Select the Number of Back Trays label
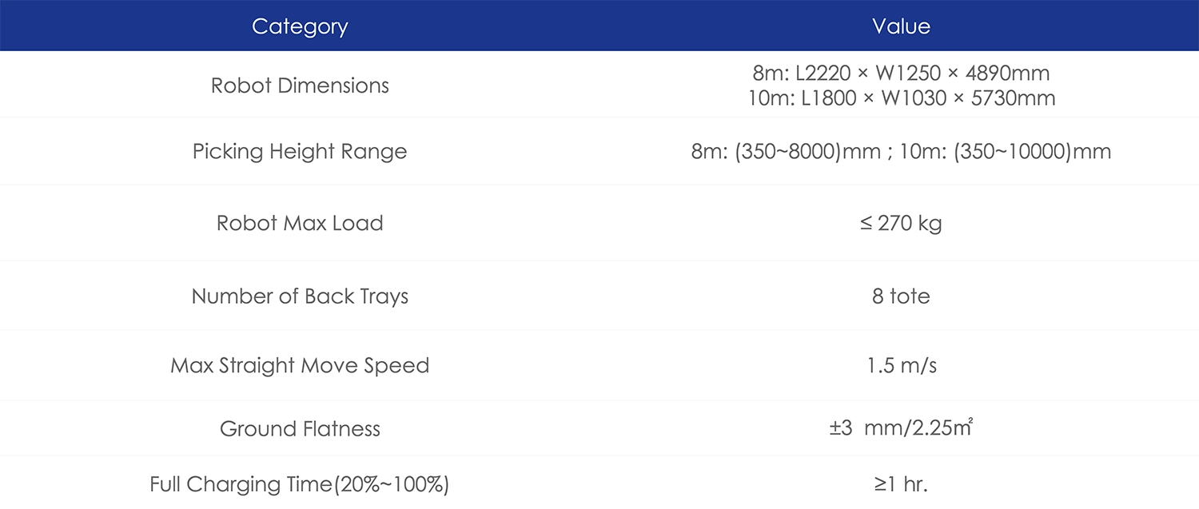1199x509 pixels. coord(300,296)
